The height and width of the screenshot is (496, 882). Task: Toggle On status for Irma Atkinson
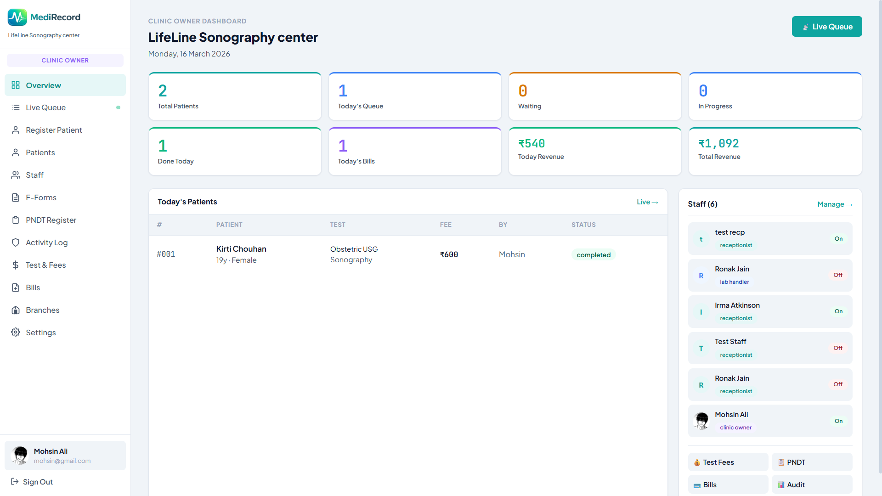point(838,311)
